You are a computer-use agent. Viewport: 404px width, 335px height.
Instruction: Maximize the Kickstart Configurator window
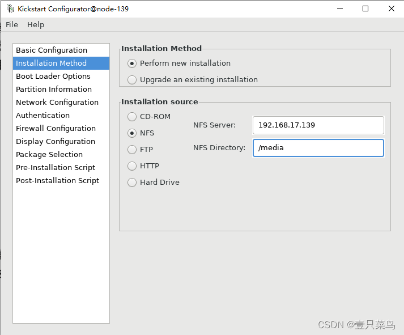pyautogui.click(x=365, y=9)
